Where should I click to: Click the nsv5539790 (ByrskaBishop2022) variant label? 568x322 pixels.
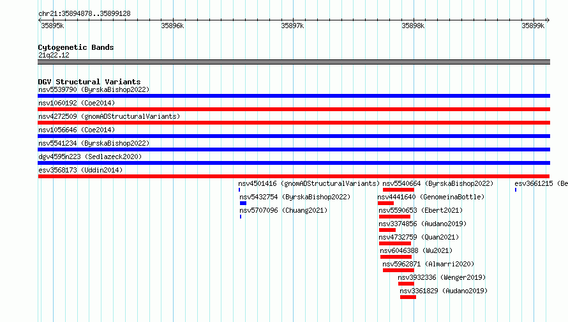pos(94,89)
